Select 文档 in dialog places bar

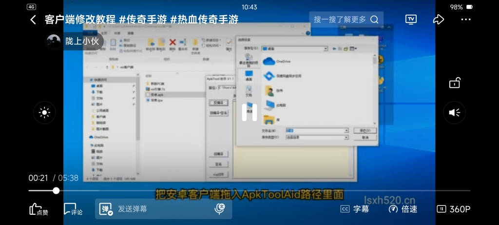(249, 91)
